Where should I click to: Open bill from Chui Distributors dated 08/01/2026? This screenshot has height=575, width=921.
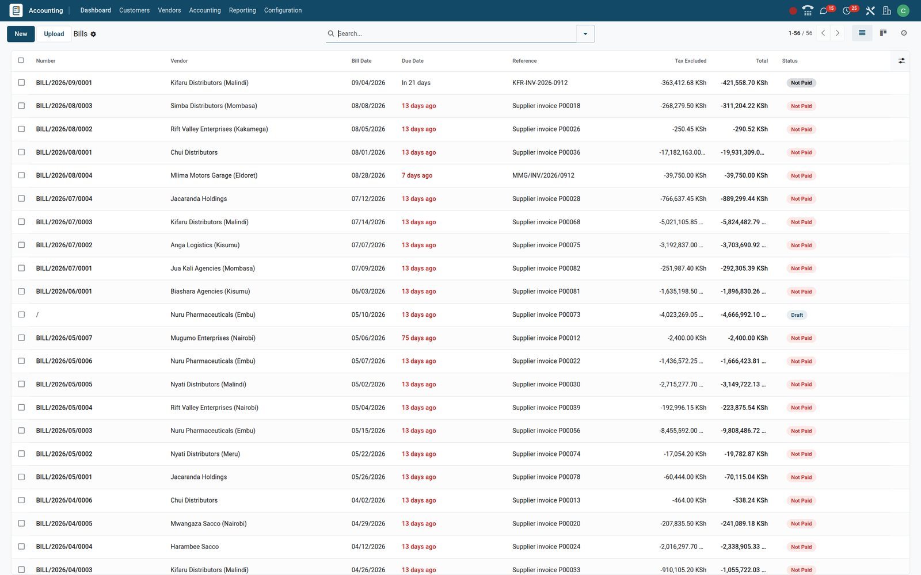[x=194, y=152]
